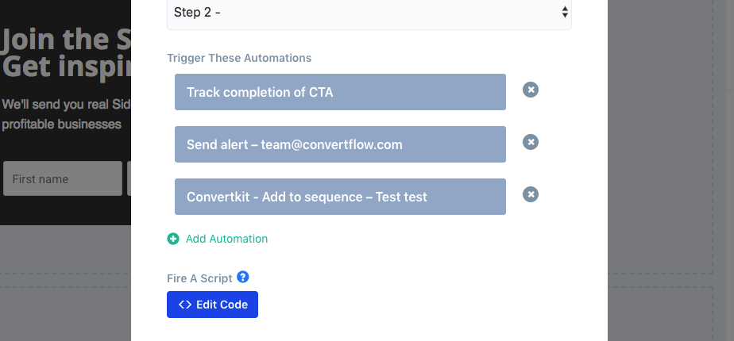Select the Track completion of CTA automation
This screenshot has width=734, height=341.
[x=340, y=92]
